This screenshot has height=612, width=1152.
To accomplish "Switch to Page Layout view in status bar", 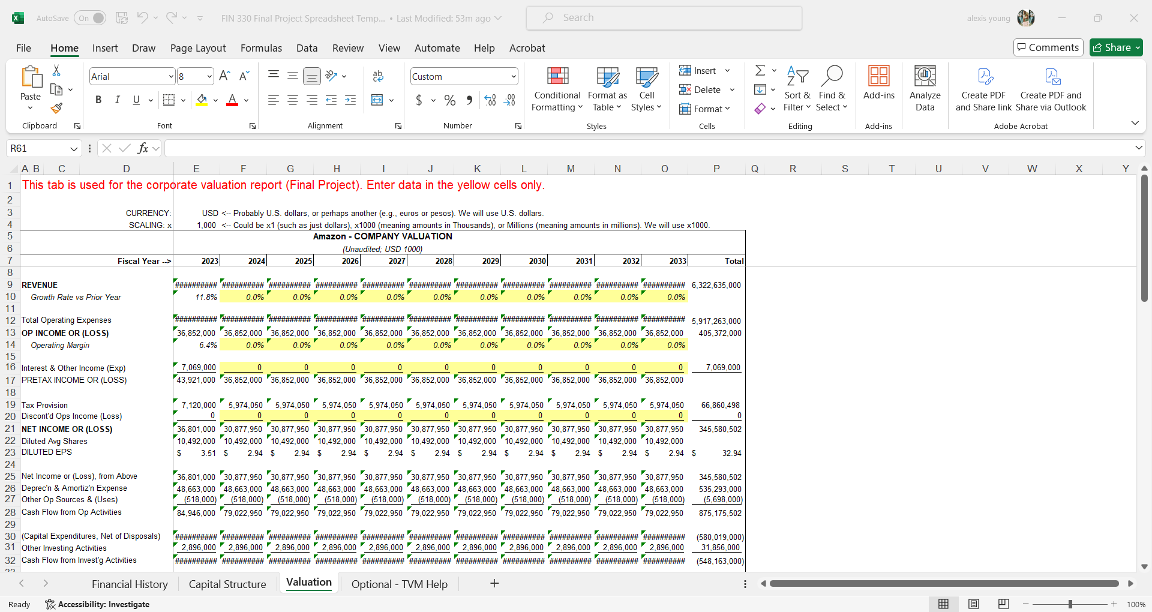I will click(974, 604).
